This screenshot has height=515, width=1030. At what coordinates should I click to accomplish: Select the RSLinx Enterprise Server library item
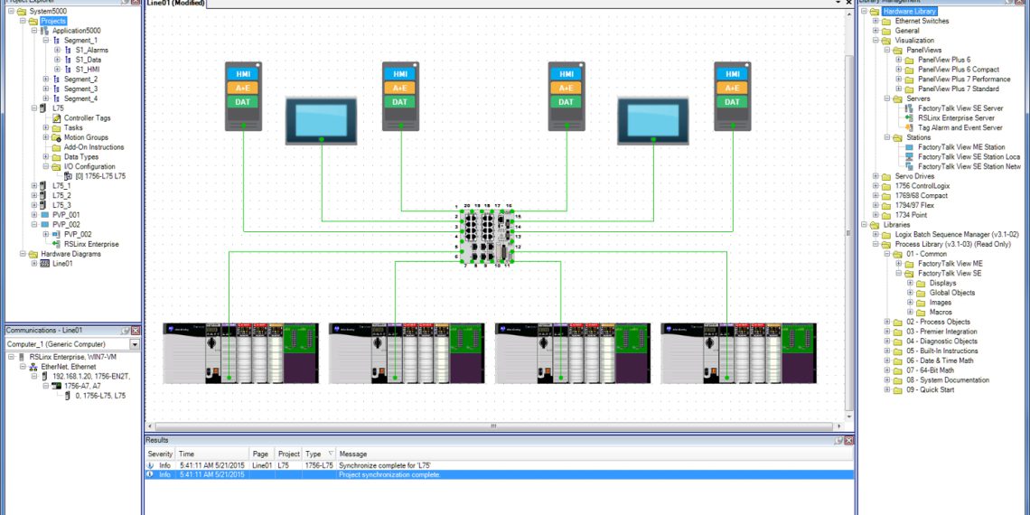(x=956, y=117)
